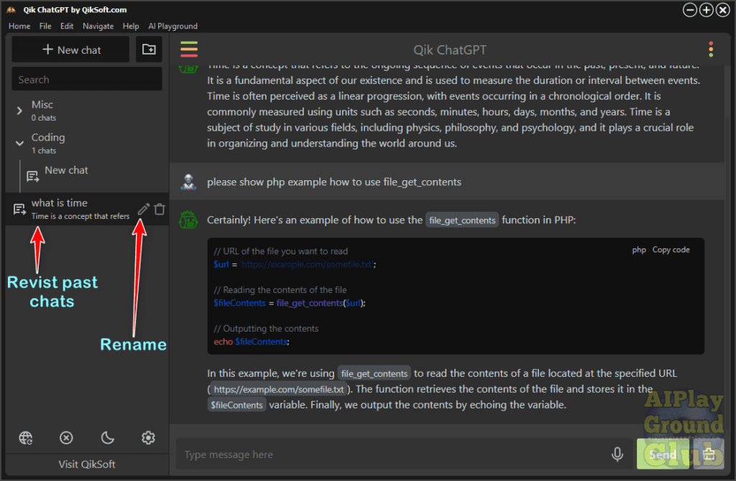Viewport: 736px width, 481px height.
Task: Toggle the sidebar with hamburger icon
Action: (189, 50)
